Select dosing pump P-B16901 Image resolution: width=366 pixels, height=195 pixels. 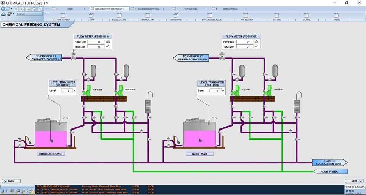click(236, 90)
